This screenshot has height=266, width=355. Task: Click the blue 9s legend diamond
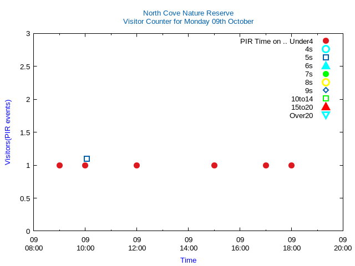[326, 90]
